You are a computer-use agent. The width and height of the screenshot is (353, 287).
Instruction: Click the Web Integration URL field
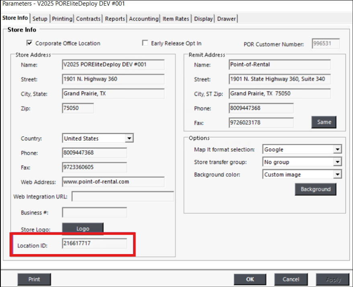pyautogui.click(x=123, y=197)
